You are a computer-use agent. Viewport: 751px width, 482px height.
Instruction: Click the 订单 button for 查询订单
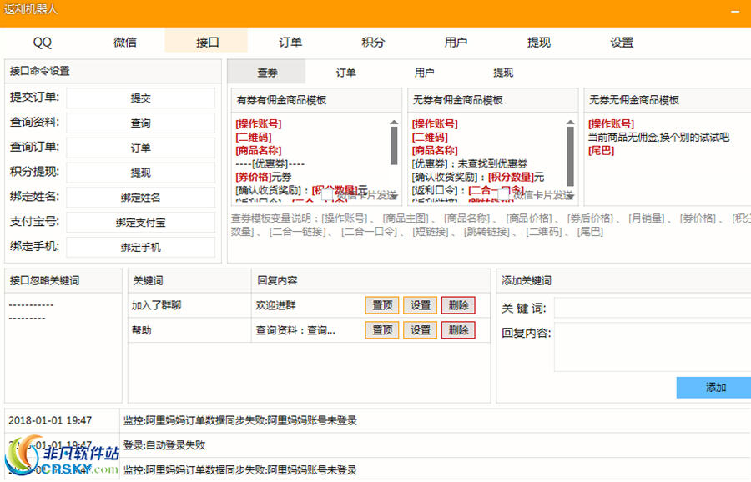coord(142,148)
